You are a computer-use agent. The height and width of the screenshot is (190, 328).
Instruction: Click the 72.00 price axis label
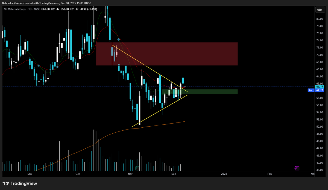(319, 48)
